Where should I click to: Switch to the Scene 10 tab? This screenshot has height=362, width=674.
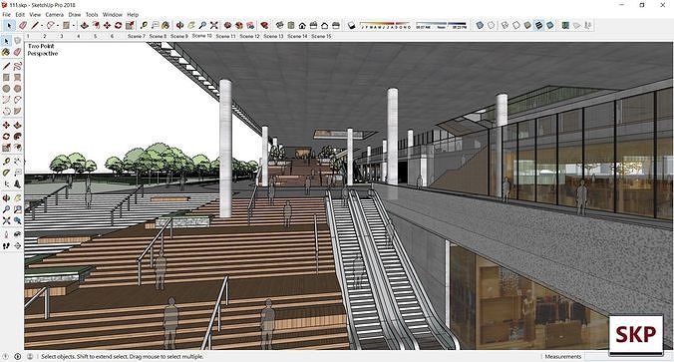coord(201,36)
